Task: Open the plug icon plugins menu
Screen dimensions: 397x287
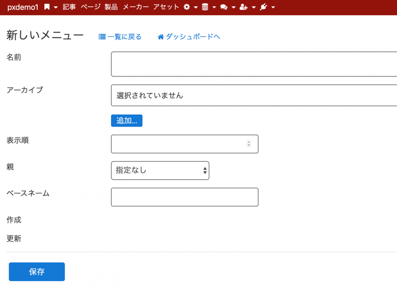Action: pos(264,7)
